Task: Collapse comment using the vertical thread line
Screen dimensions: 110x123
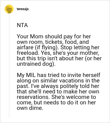Action: pyautogui.click(x=9, y=66)
